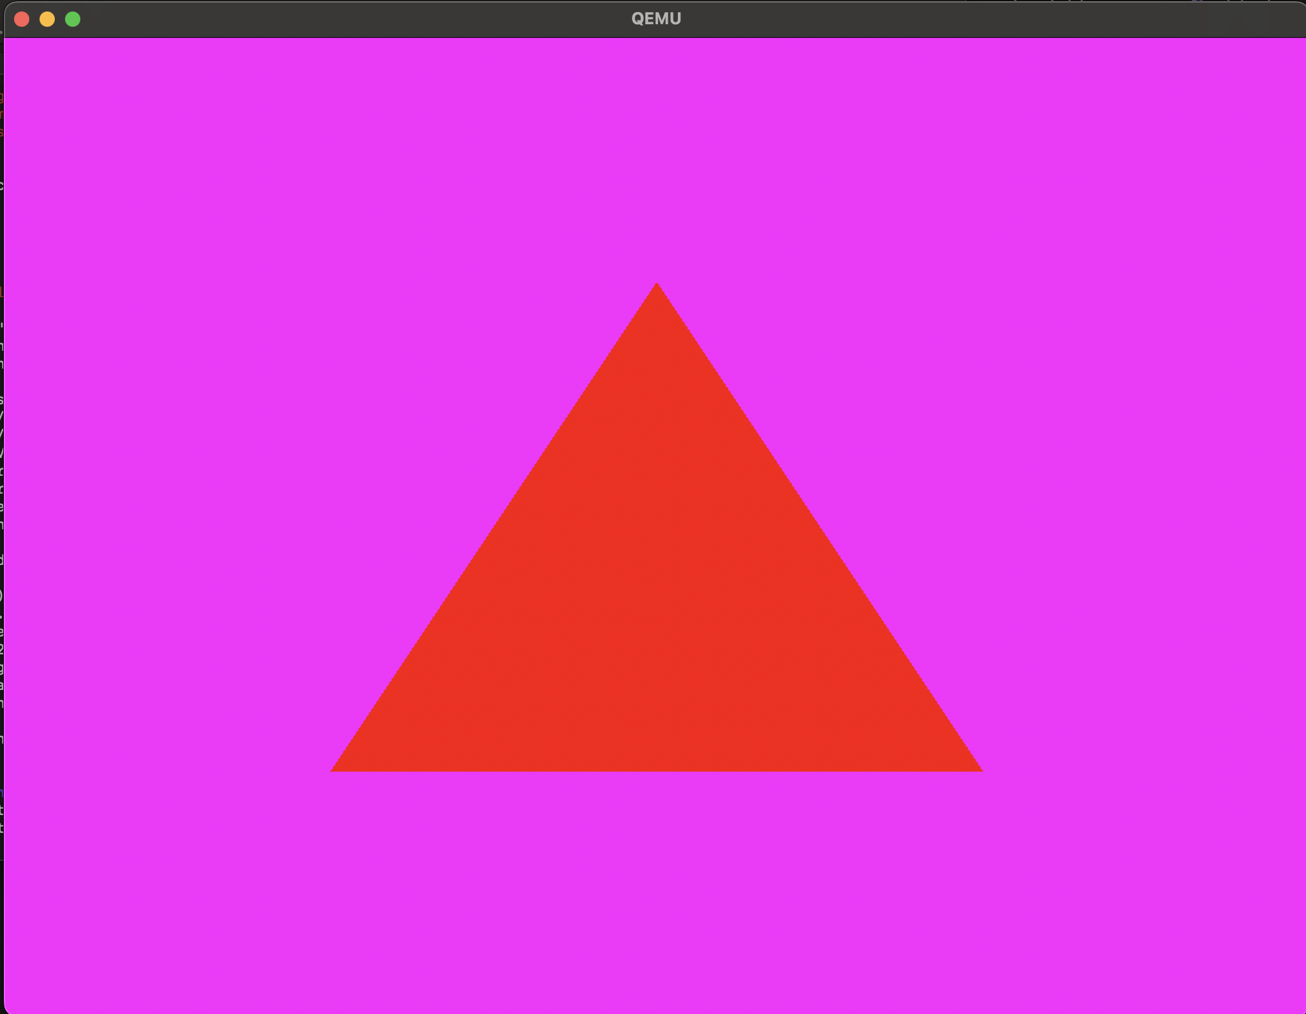The height and width of the screenshot is (1014, 1306).
Task: Click magenta area directly above the triangle apex
Action: coord(657,159)
